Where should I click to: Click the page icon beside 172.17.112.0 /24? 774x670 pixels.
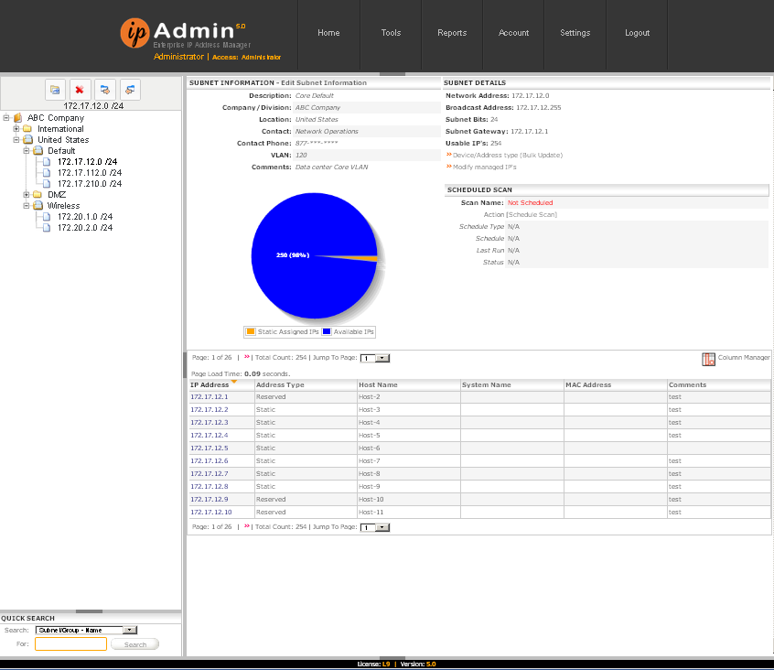coord(47,173)
